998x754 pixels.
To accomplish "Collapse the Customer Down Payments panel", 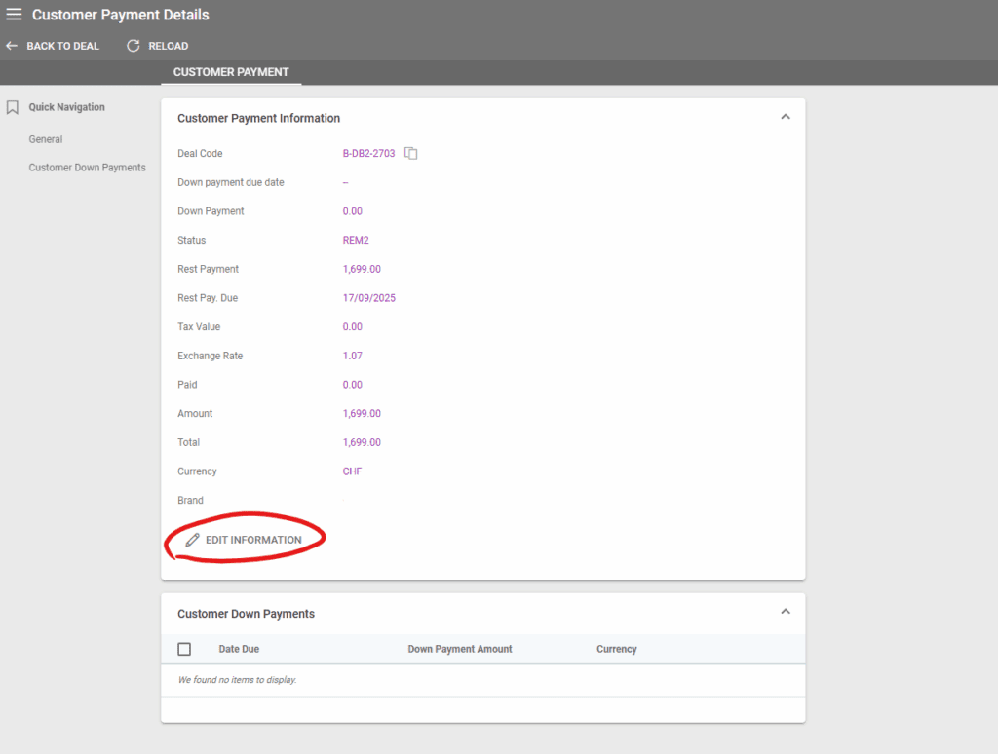I will coord(785,613).
